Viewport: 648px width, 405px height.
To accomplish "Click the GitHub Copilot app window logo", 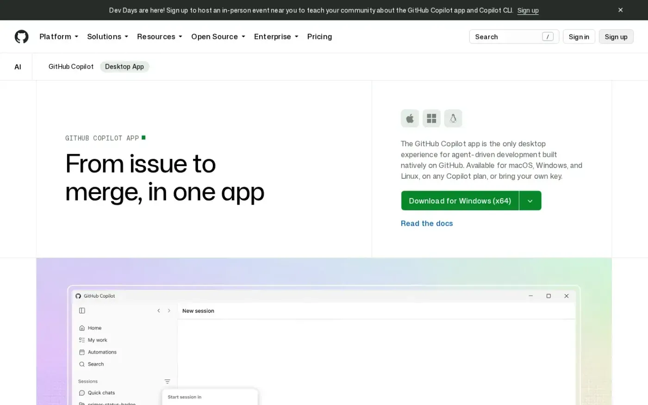I will tap(78, 296).
